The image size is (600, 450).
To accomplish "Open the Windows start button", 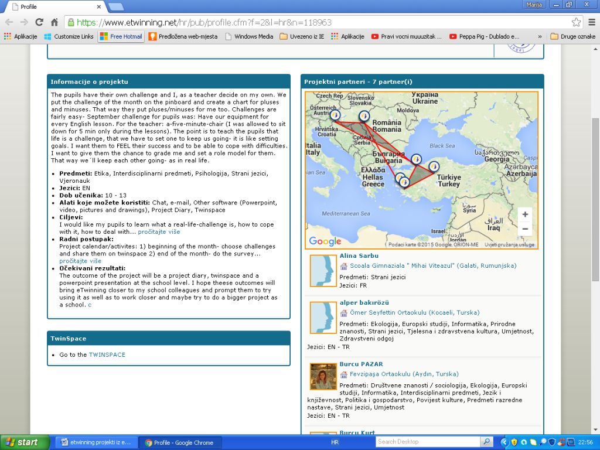I will coord(25,442).
